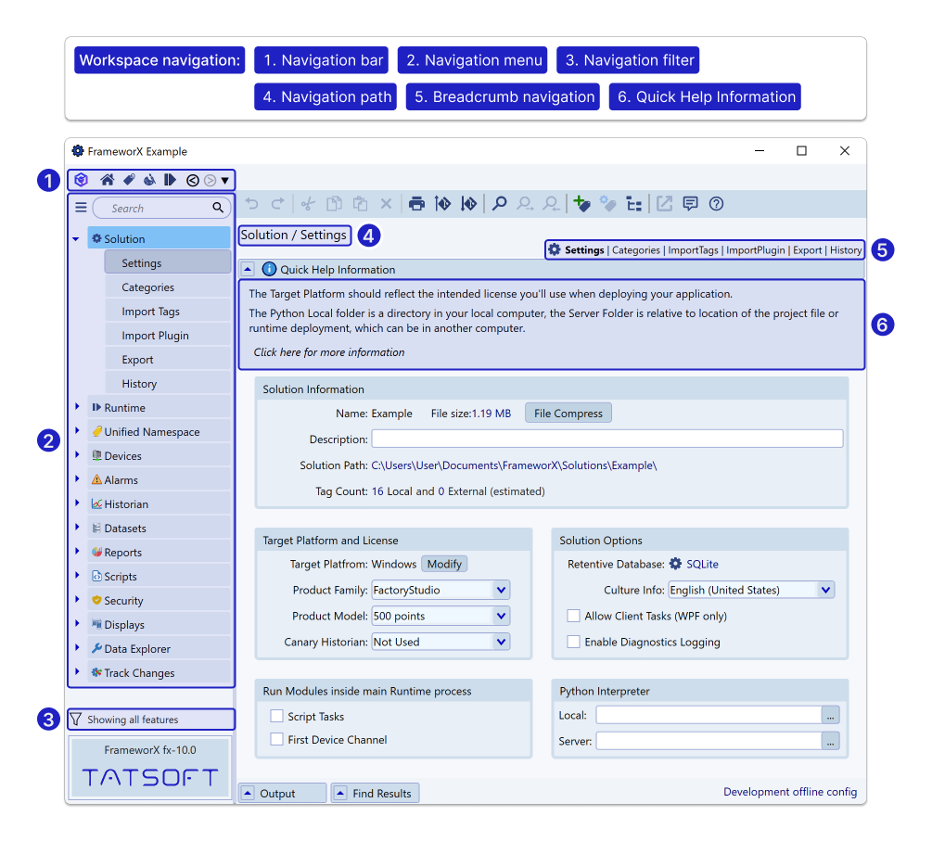Select Settings in breadcrumb navigation
The width and height of the screenshot is (932, 841).
584,250
